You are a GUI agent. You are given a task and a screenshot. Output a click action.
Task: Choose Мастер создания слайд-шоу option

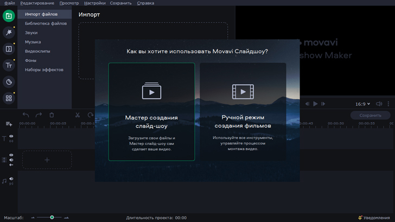tap(151, 112)
